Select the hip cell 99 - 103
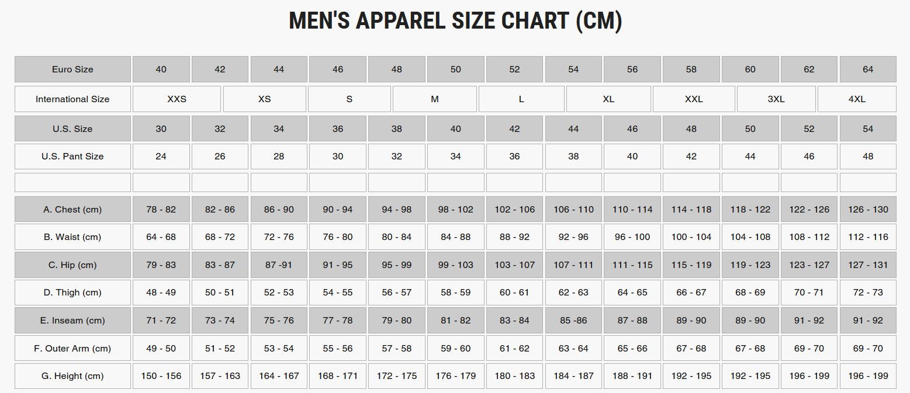Screen dimensions: 910x393 [x=455, y=265]
